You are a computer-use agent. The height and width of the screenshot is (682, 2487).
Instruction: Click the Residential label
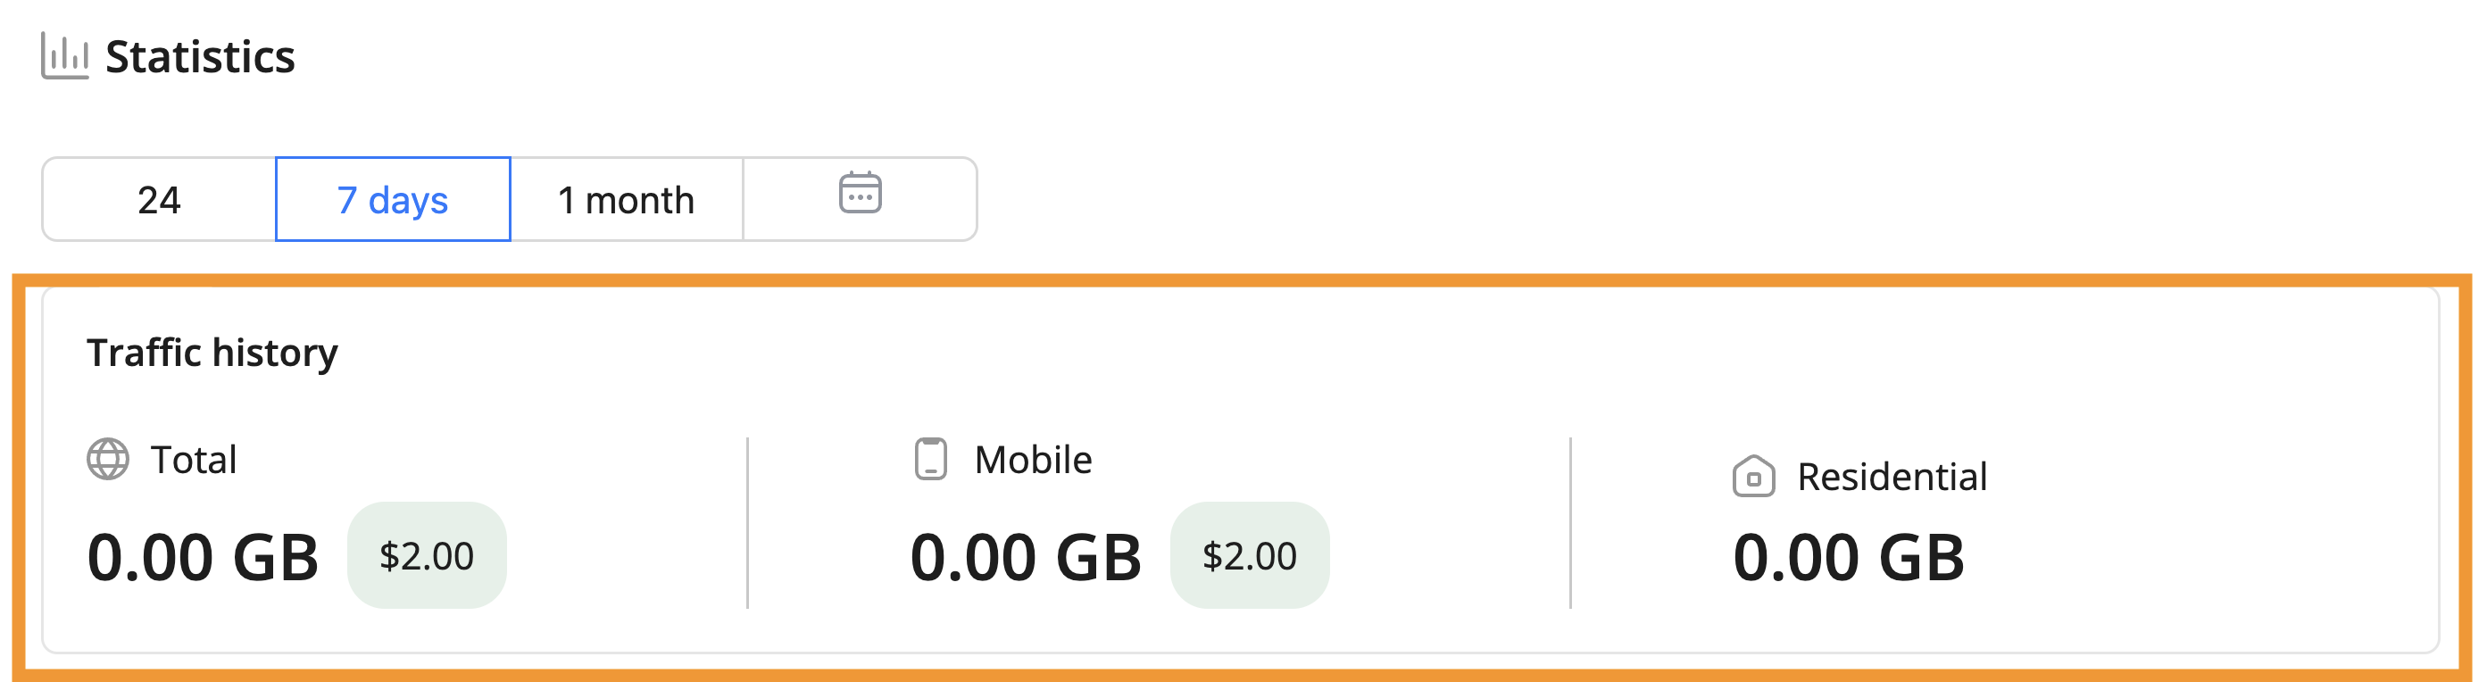[1892, 478]
